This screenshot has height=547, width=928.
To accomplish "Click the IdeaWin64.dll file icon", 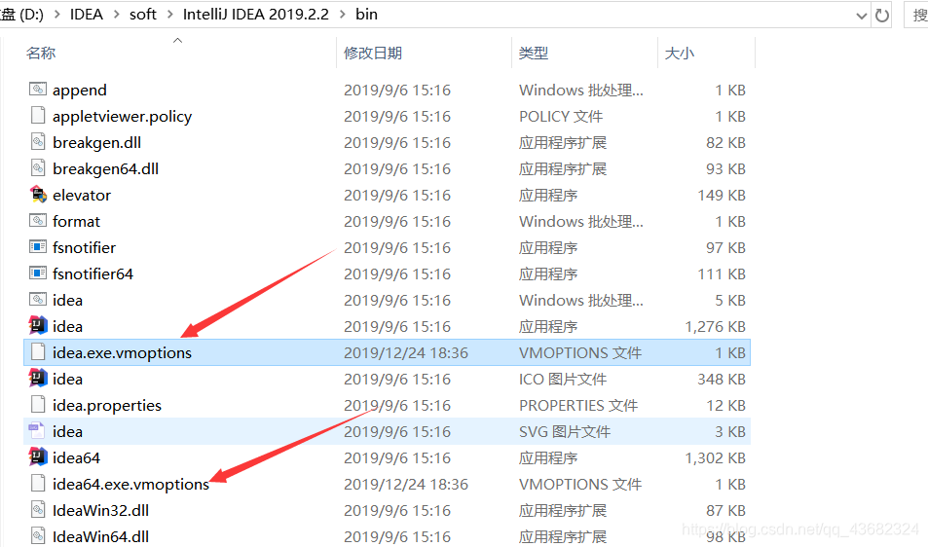I will coord(38,536).
